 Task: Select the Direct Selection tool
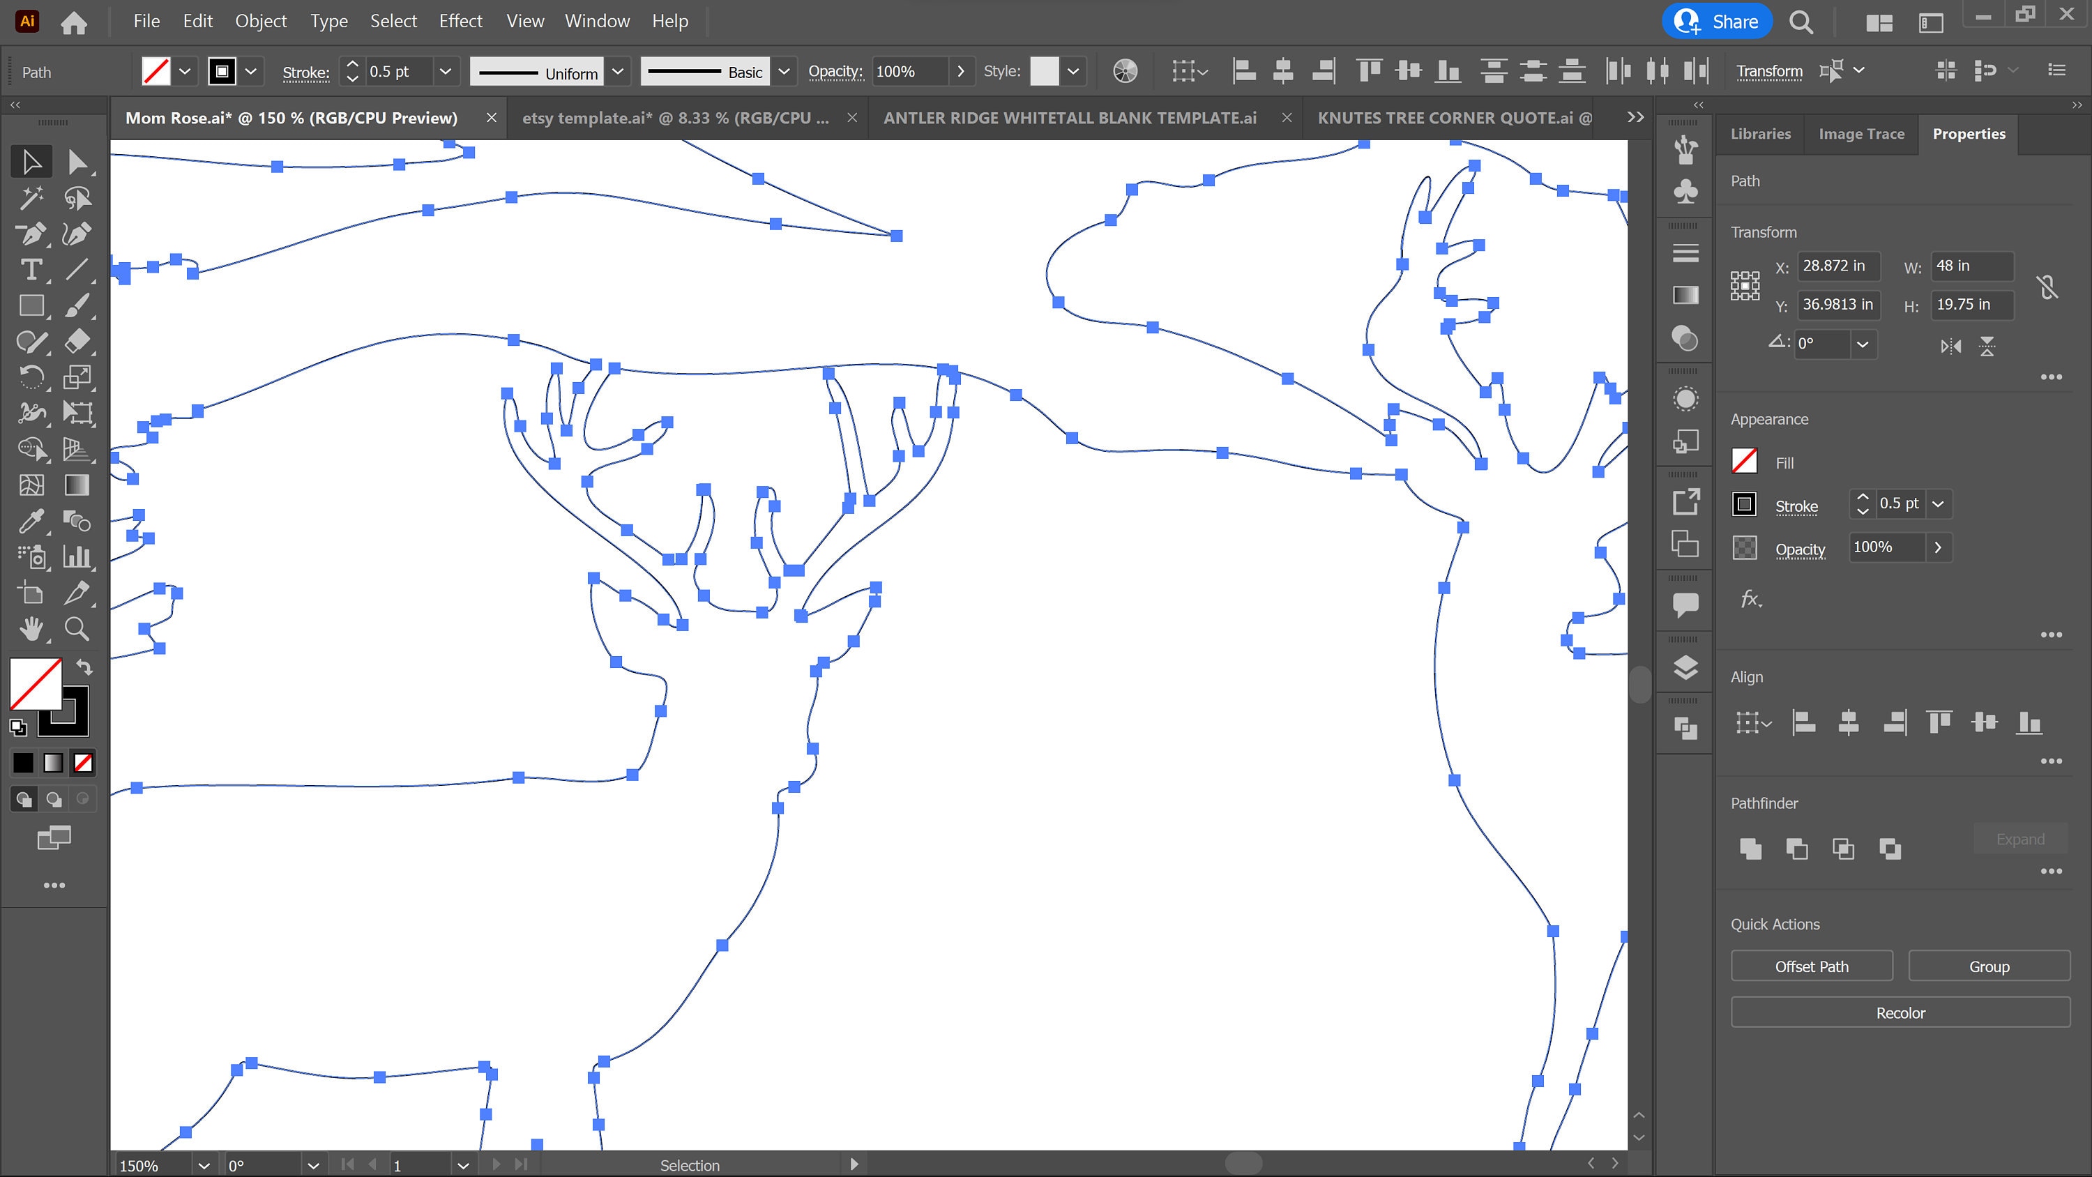[79, 161]
